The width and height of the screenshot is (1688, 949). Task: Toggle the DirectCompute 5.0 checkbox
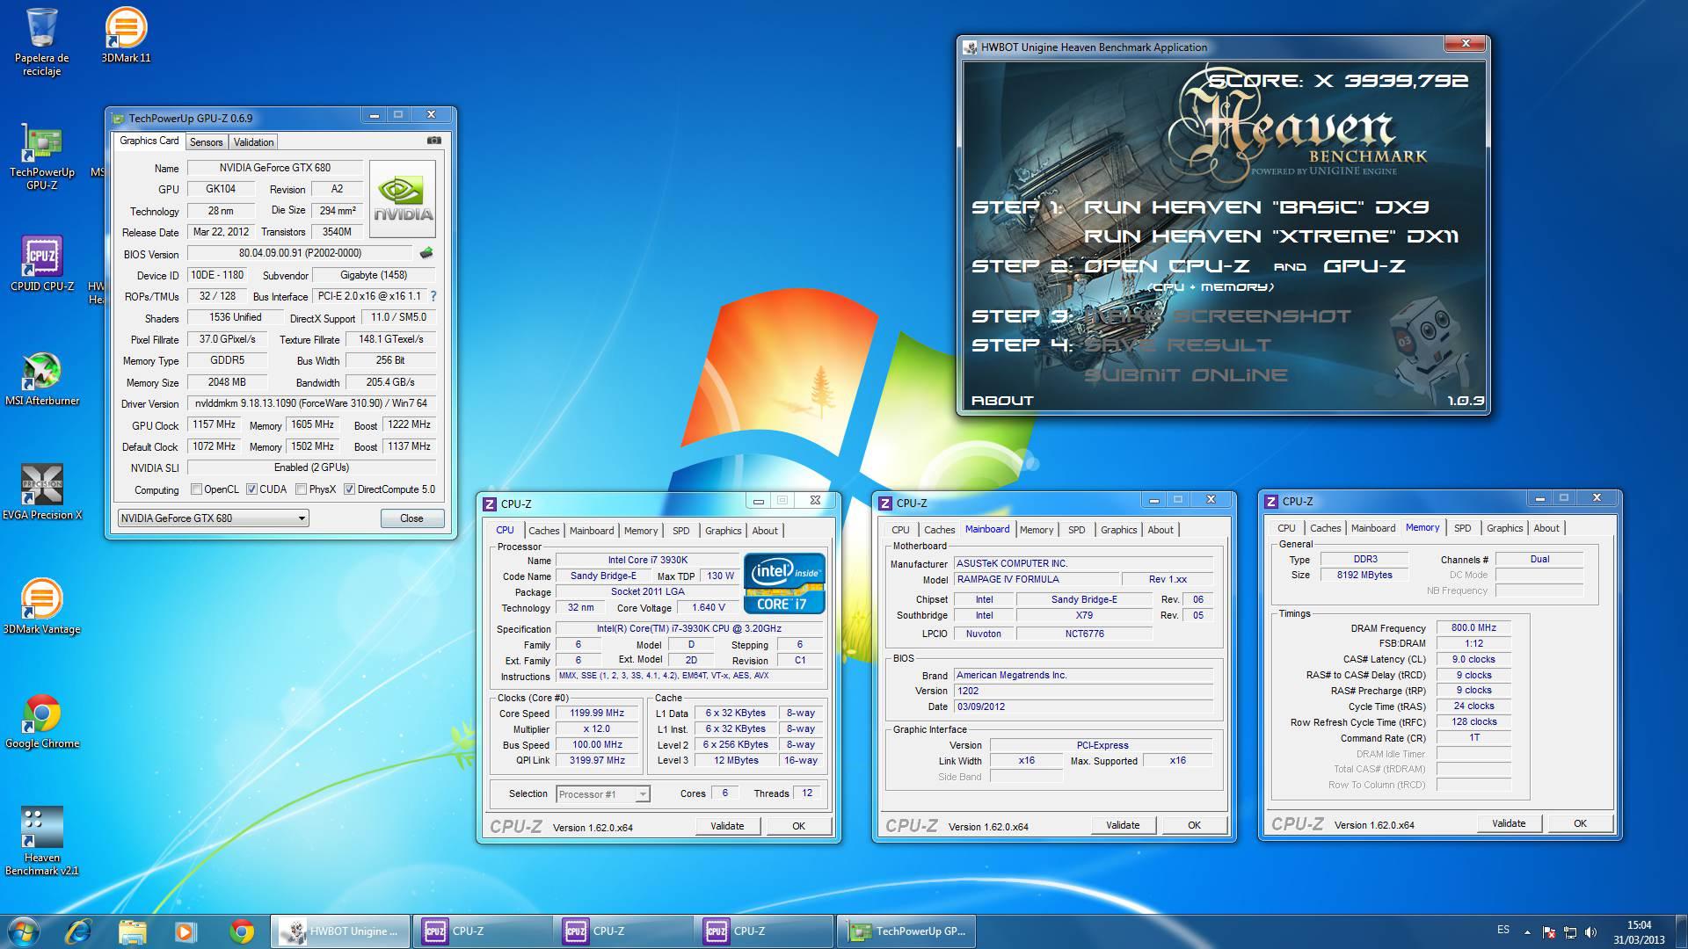[x=349, y=489]
